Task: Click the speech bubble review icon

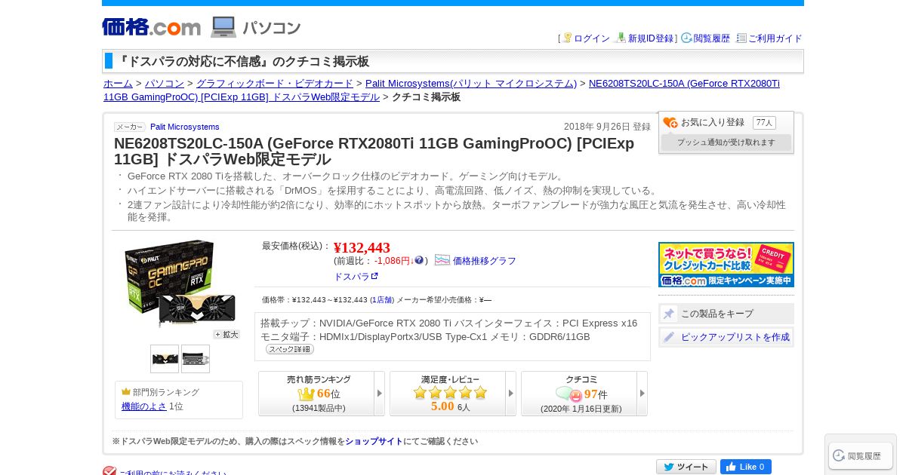Action: coord(569,394)
